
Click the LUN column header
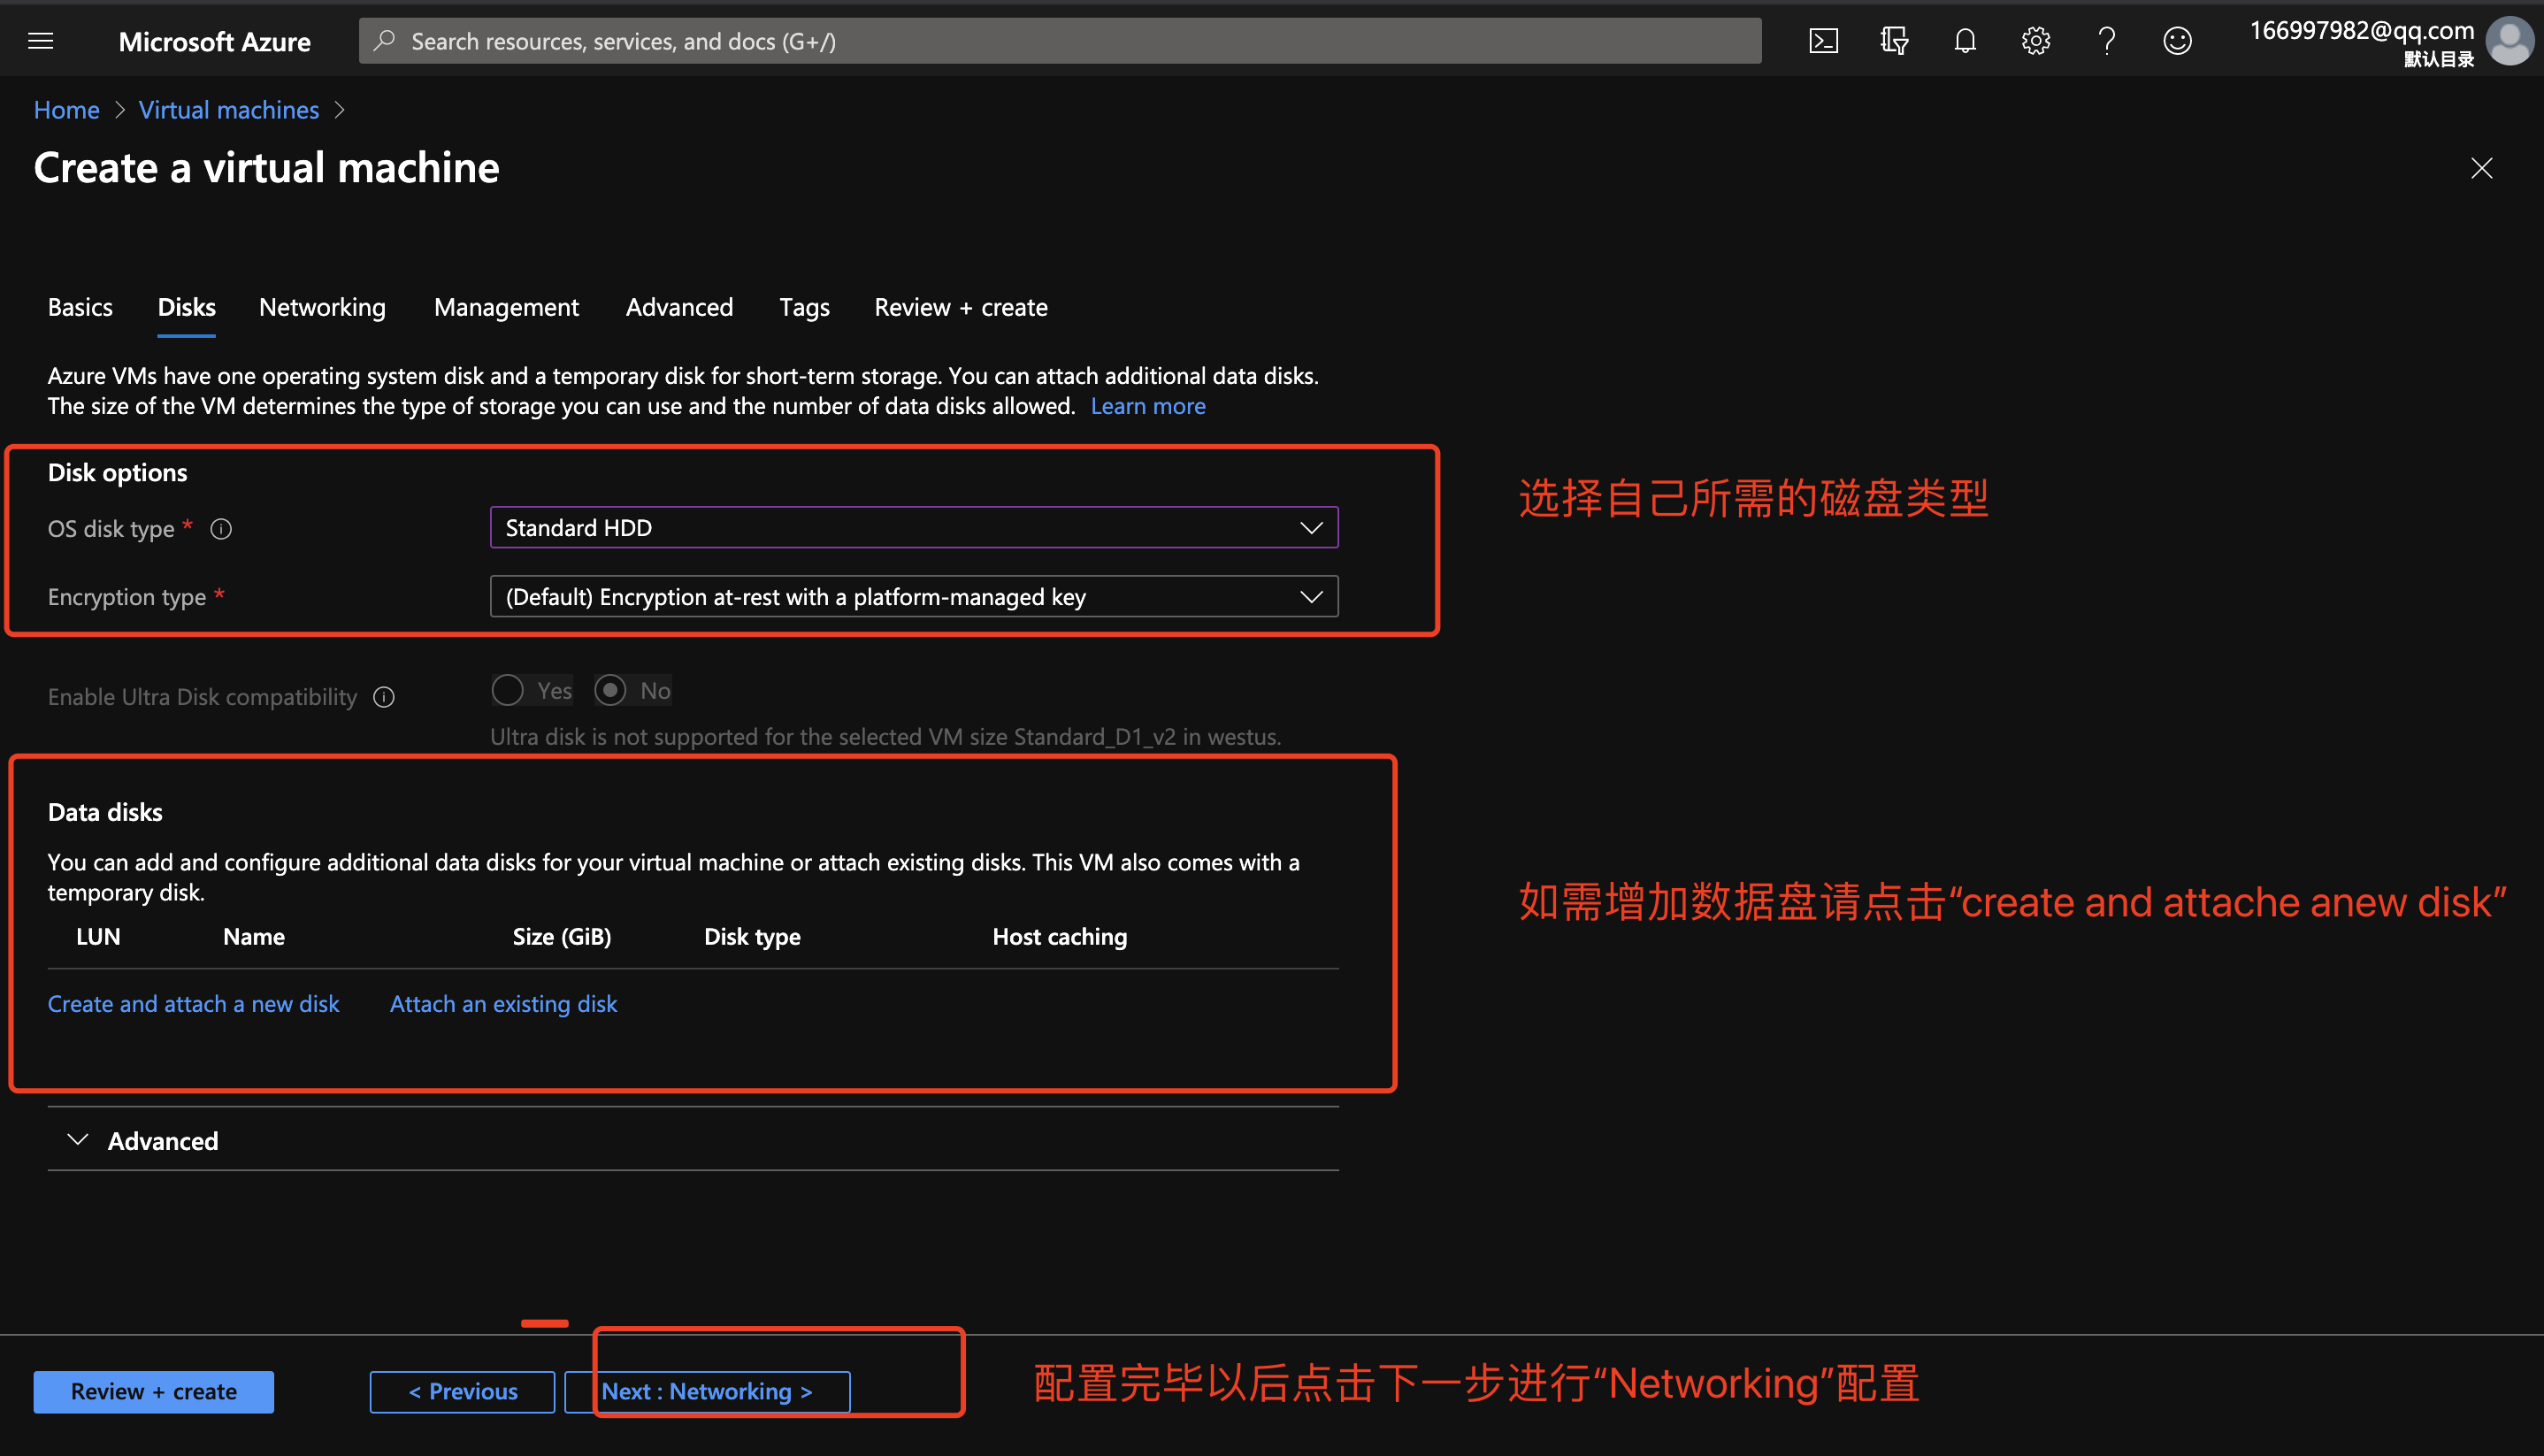point(98,937)
